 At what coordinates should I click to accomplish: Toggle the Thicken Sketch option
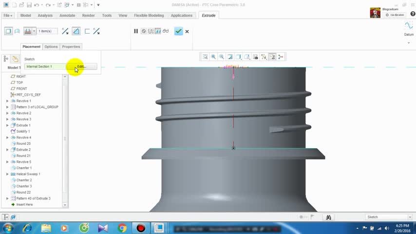pyautogui.click(x=87, y=31)
